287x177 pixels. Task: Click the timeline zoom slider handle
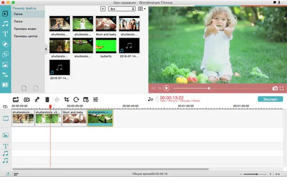point(257,174)
